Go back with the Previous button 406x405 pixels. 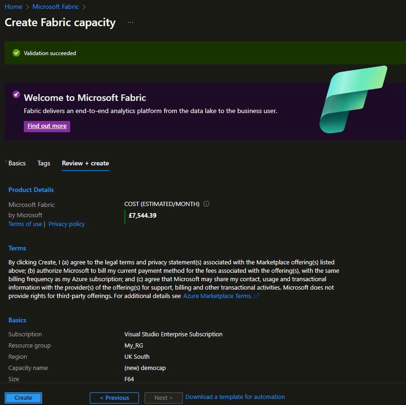coord(114,398)
